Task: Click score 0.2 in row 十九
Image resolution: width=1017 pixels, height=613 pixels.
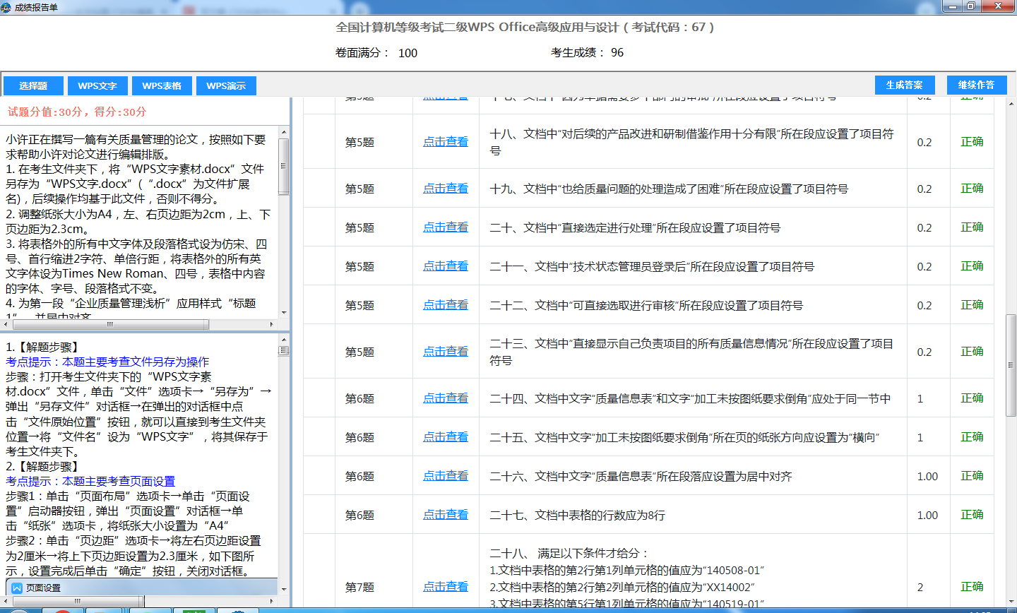Action: click(924, 189)
